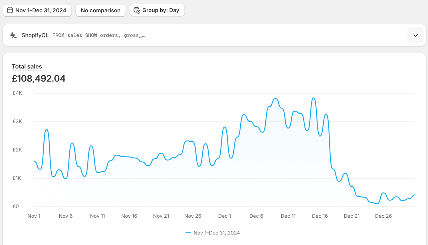
Task: Expand the ShopifyQL query editor chevron
Action: [415, 35]
